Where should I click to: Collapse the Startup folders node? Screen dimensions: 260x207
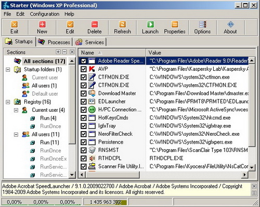coord(8,70)
